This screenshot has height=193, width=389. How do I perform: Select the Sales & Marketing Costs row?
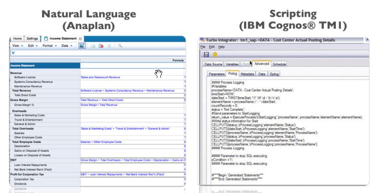pyautogui.click(x=29, y=115)
